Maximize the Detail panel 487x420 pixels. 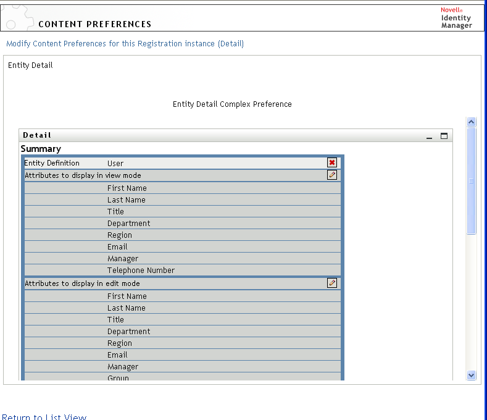(x=444, y=136)
